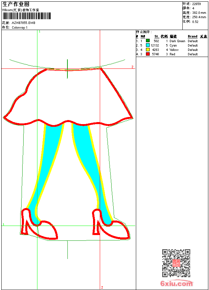The height and width of the screenshot is (290, 209).
Task: Click the Cyan thread color swatch
Action: coord(148,45)
